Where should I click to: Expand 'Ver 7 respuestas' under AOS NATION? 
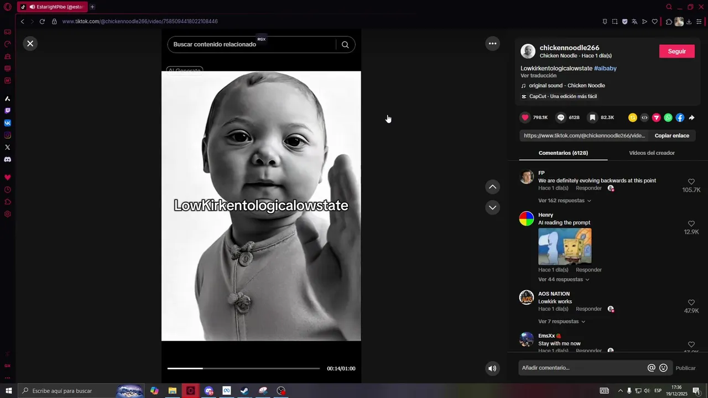point(561,322)
